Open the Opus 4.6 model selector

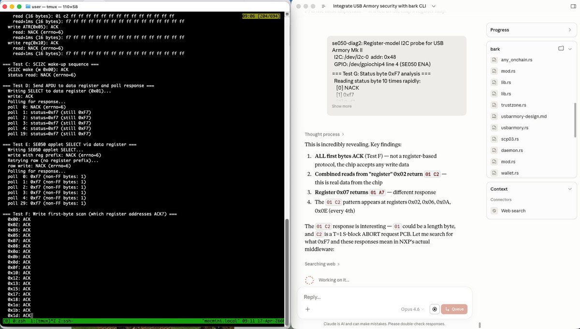pyautogui.click(x=412, y=309)
